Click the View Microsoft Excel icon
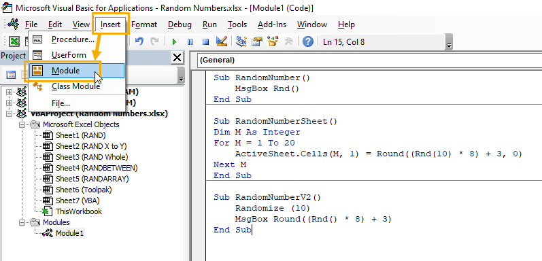The image size is (542, 261). pyautogui.click(x=14, y=42)
